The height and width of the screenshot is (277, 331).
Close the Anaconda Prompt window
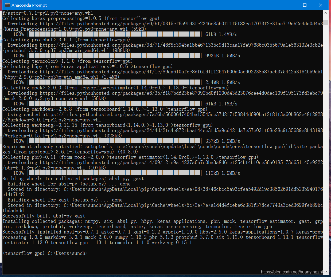click(321, 5)
